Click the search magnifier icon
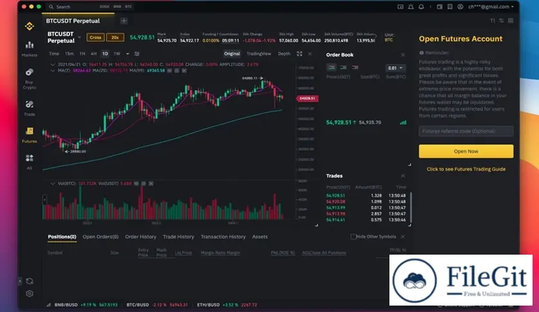The width and height of the screenshot is (539, 312). [x=51, y=6]
